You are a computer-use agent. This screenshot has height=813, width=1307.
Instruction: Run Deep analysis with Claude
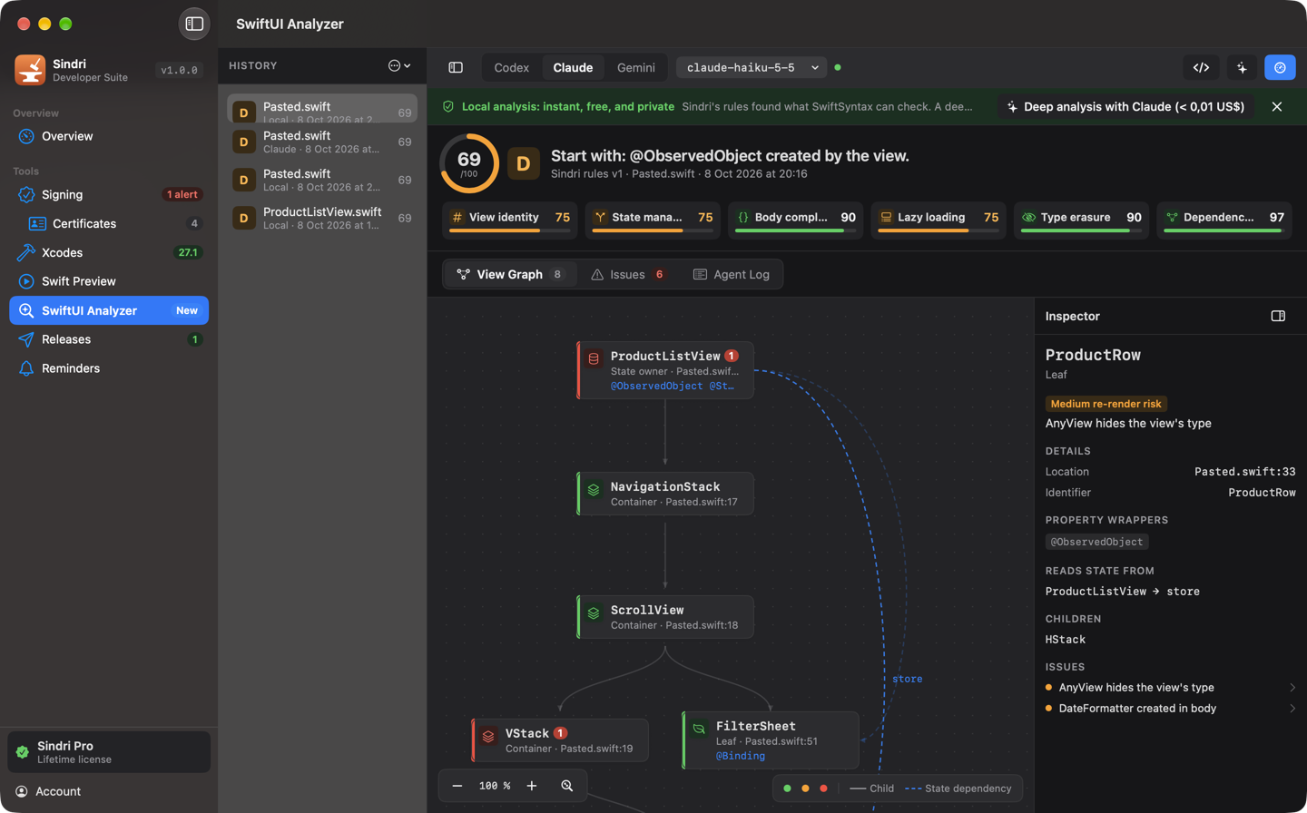(x=1125, y=107)
